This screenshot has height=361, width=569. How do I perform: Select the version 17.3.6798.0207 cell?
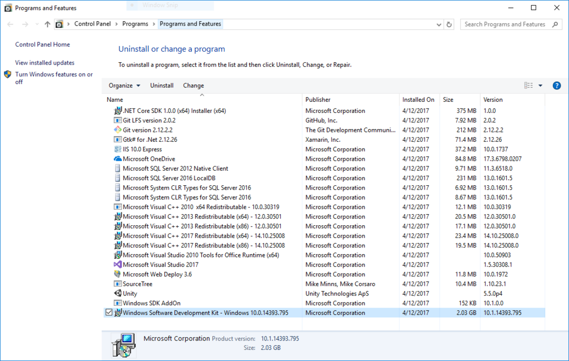click(x=502, y=159)
